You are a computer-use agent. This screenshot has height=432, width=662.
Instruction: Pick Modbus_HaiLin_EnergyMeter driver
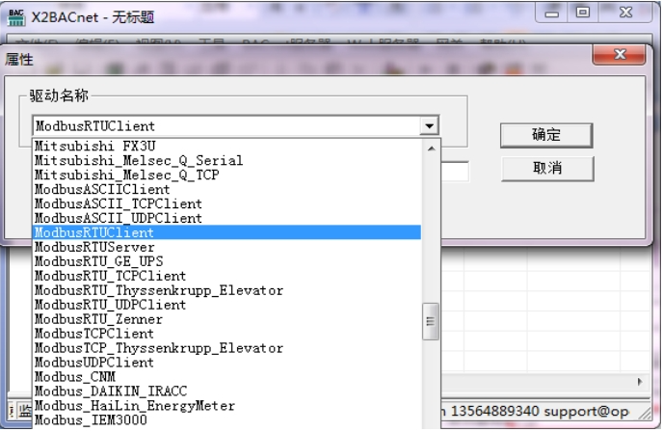point(227,405)
